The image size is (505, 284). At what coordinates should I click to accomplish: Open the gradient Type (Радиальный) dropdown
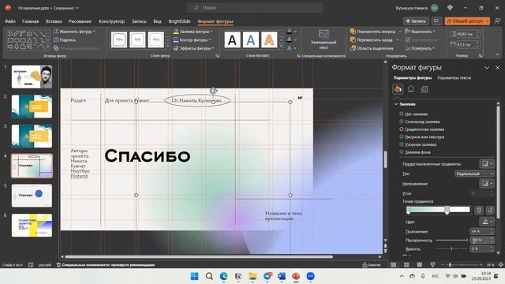pos(474,174)
